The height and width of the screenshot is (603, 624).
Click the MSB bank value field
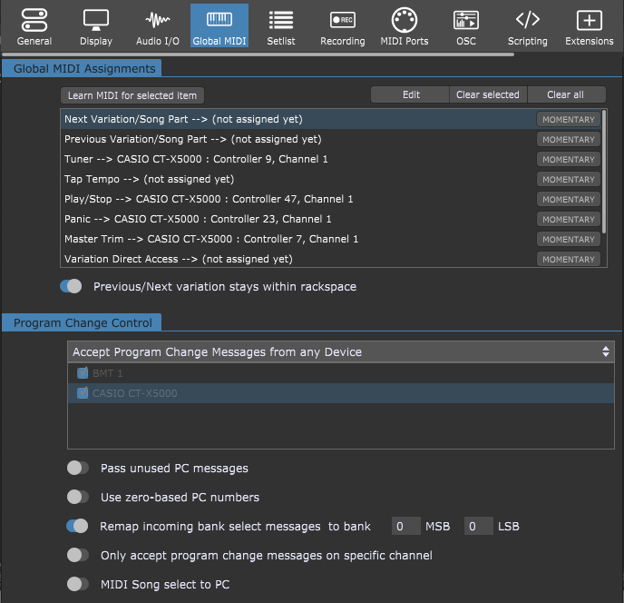pyautogui.click(x=406, y=526)
